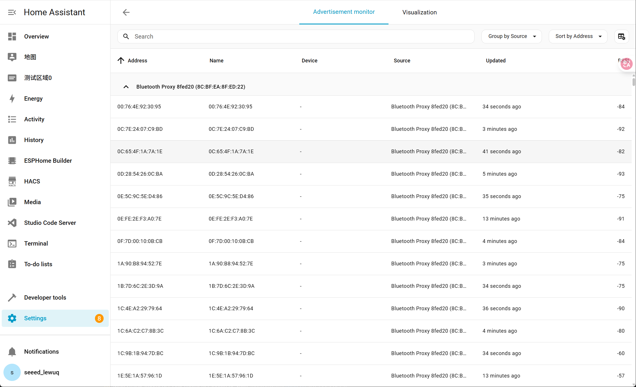636x387 pixels.
Task: Show Notifications panel
Action: pos(41,352)
